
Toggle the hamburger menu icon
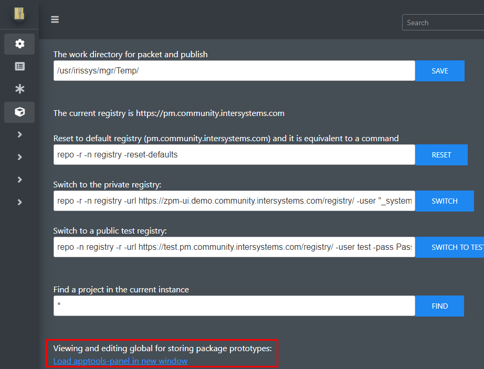click(x=55, y=20)
